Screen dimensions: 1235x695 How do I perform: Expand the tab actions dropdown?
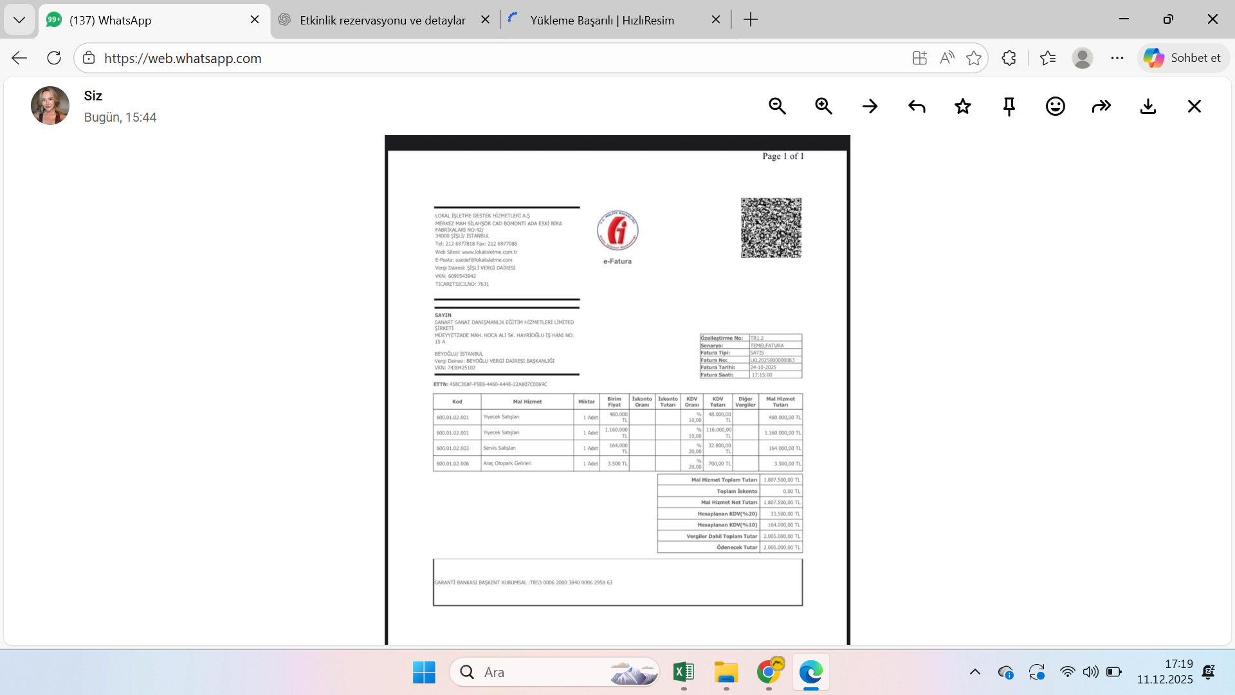(x=19, y=20)
